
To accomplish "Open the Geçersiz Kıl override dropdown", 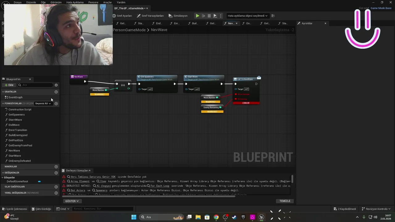I will [x=43, y=104].
